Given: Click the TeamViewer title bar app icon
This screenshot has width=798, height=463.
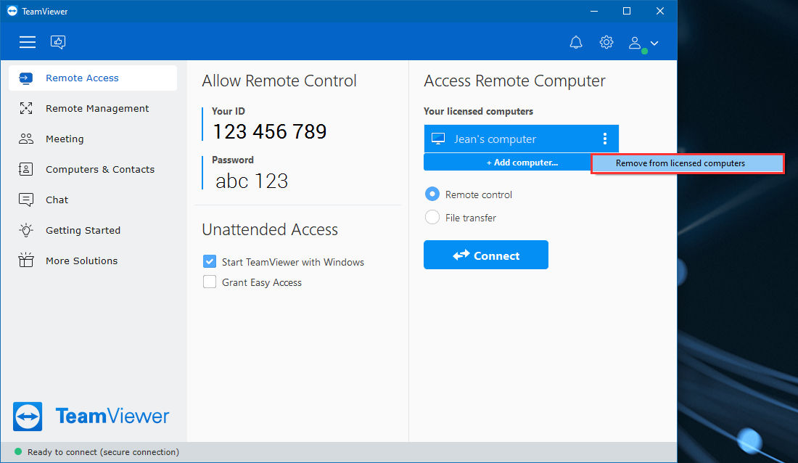Looking at the screenshot, I should tap(12, 11).
